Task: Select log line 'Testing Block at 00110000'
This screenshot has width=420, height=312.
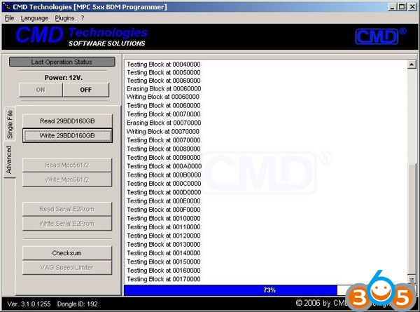Action: point(163,226)
